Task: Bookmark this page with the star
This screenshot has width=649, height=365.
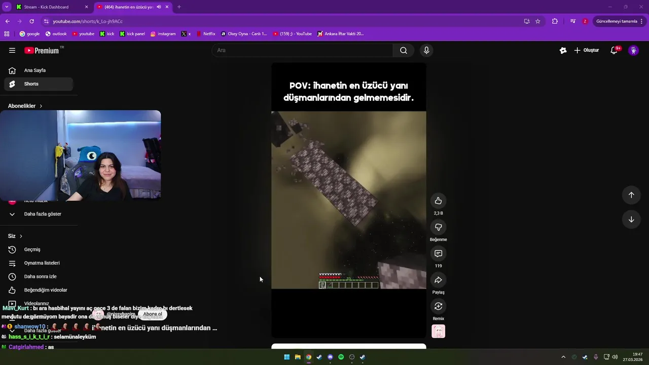Action: click(x=538, y=21)
